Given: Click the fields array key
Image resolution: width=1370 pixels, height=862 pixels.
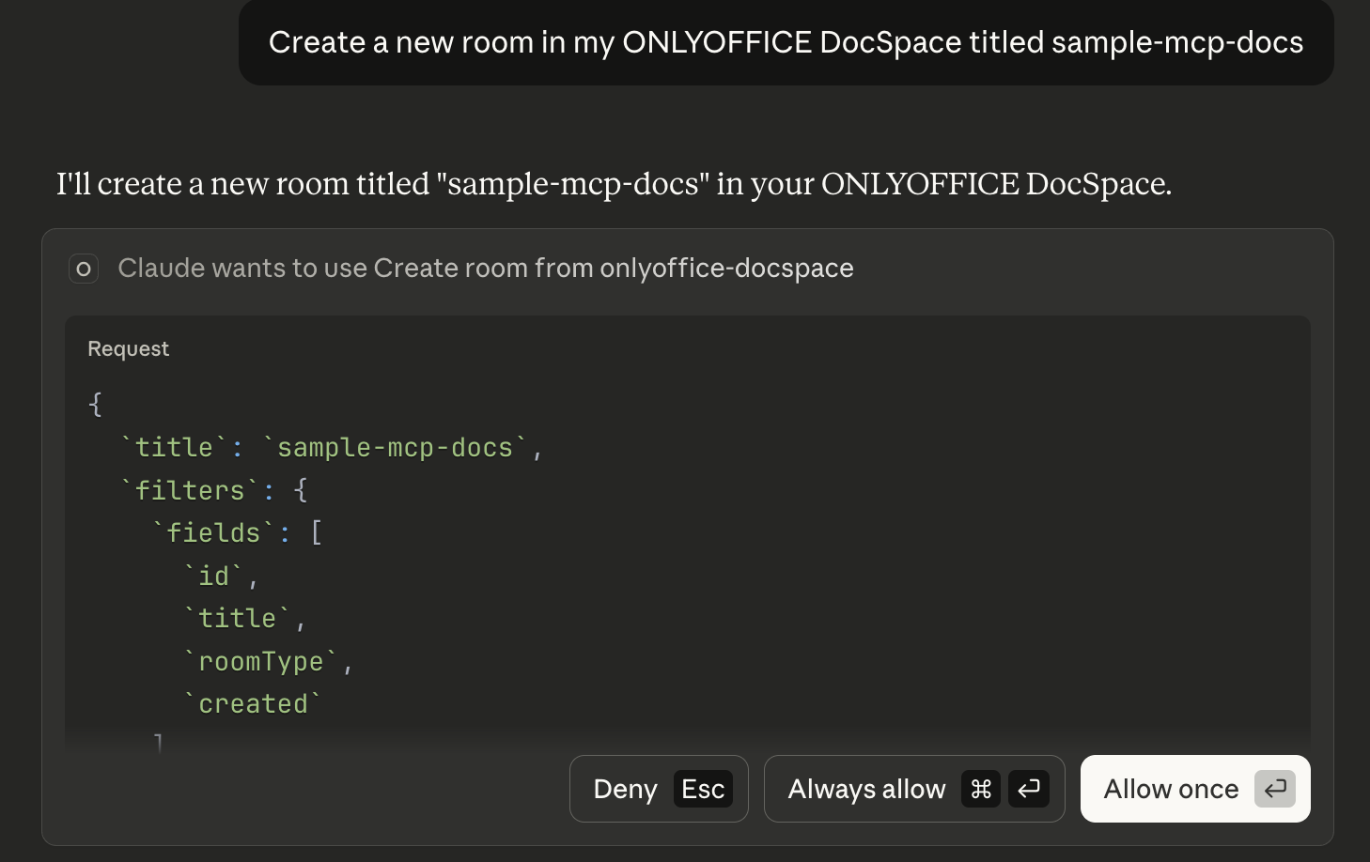Looking at the screenshot, I should 213,532.
